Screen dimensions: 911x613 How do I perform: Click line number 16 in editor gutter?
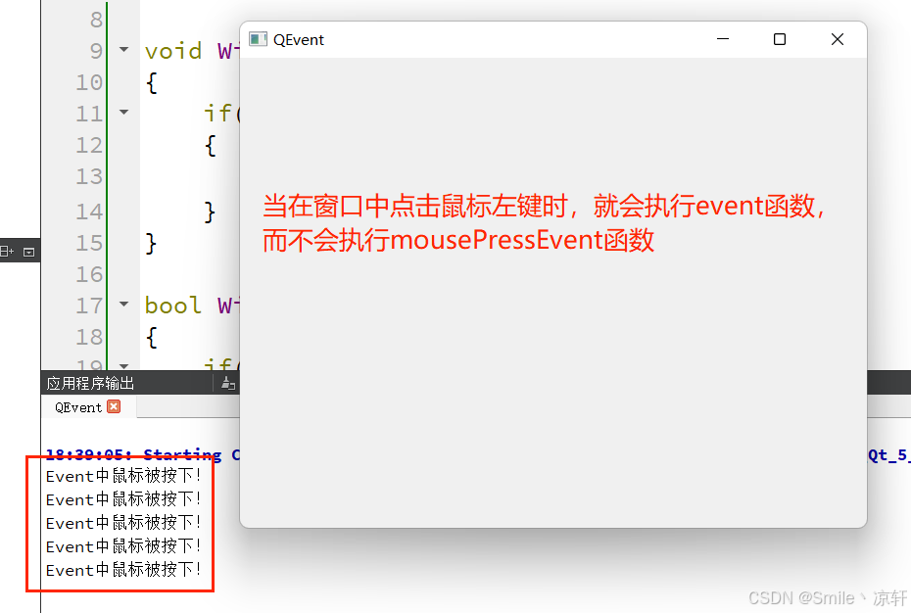(89, 273)
